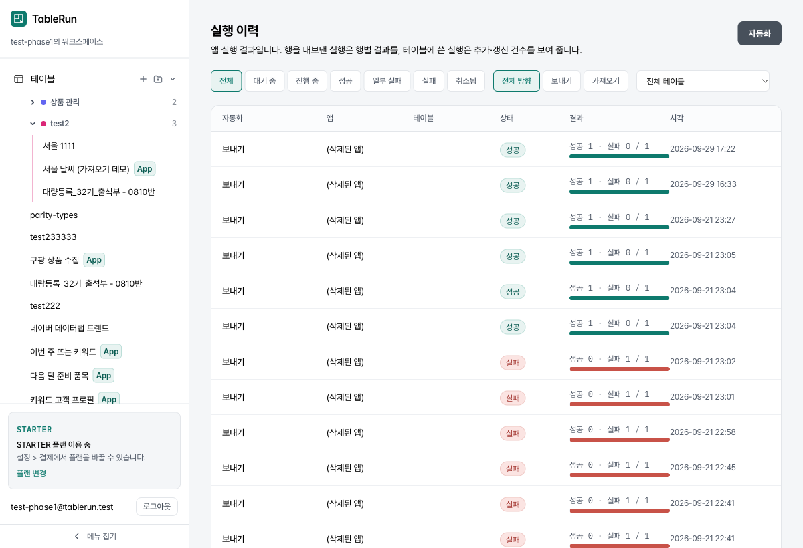The image size is (803, 548).
Task: Select the 실패 filter chip
Action: pyautogui.click(x=429, y=81)
